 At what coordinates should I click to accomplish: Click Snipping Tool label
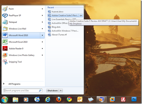[15, 62]
